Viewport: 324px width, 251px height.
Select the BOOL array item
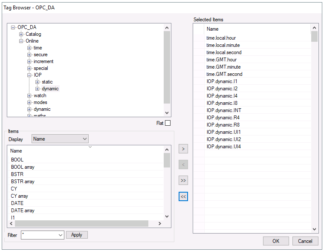click(x=86, y=167)
